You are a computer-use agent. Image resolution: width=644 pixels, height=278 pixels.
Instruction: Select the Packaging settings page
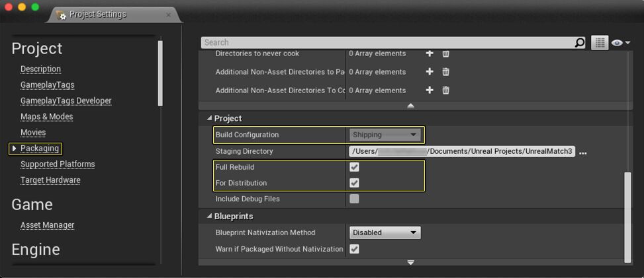[40, 149]
